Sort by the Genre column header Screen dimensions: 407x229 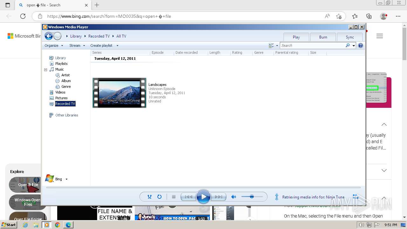pyautogui.click(x=263, y=52)
